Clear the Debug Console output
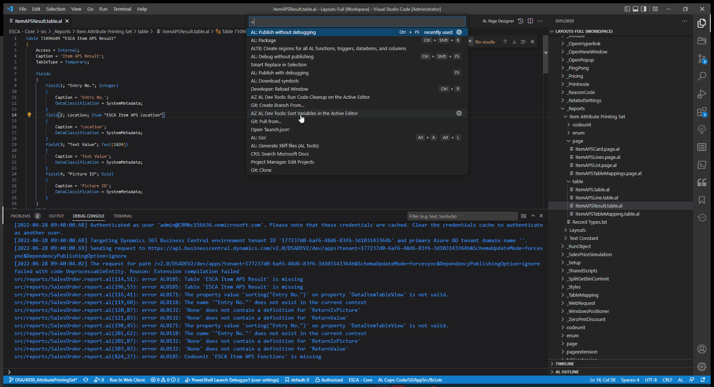Screen dimensions: 714x387 pyautogui.click(x=524, y=216)
